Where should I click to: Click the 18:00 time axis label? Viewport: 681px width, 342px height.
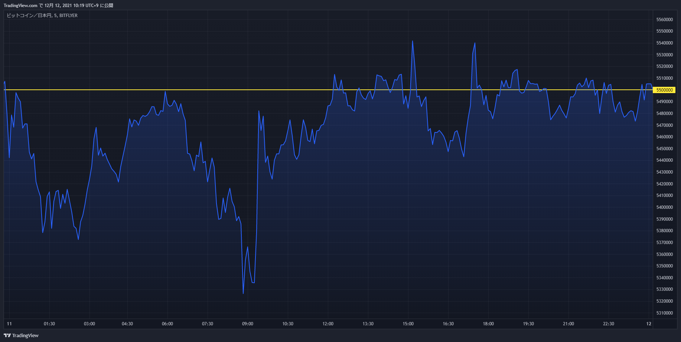pyautogui.click(x=488, y=324)
